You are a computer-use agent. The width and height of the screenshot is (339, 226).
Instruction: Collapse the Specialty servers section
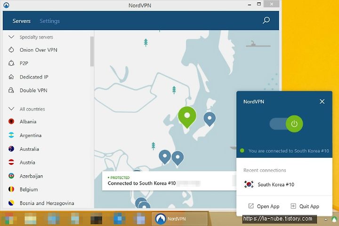click(11, 37)
